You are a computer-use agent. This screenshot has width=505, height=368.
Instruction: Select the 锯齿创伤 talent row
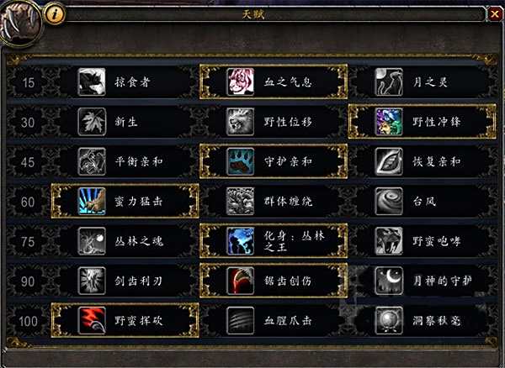click(x=274, y=281)
